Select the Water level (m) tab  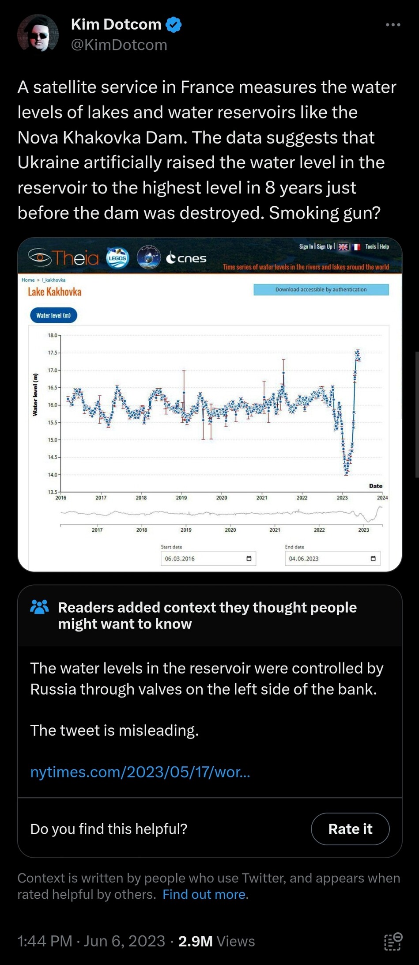tap(53, 315)
